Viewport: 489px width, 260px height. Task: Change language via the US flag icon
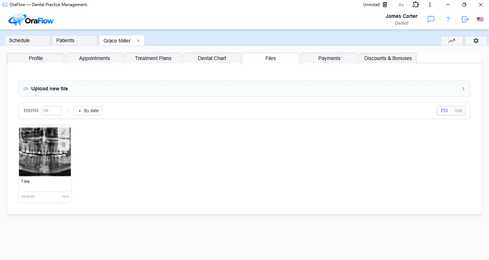click(480, 19)
